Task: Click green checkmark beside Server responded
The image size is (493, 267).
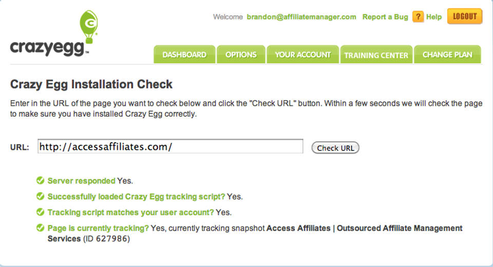Action: 40,181
